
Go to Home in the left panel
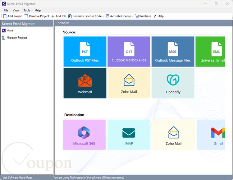[x=8, y=30]
